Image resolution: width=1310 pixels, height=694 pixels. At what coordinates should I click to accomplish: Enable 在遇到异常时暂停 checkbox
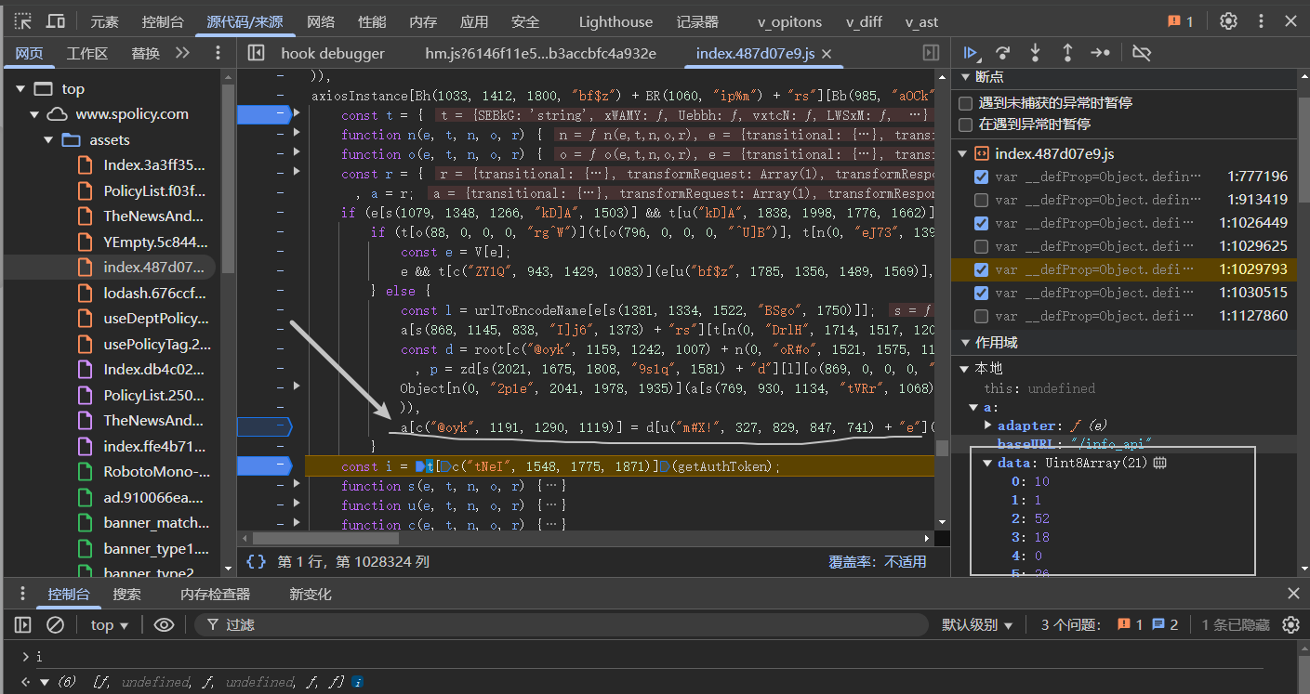(966, 124)
